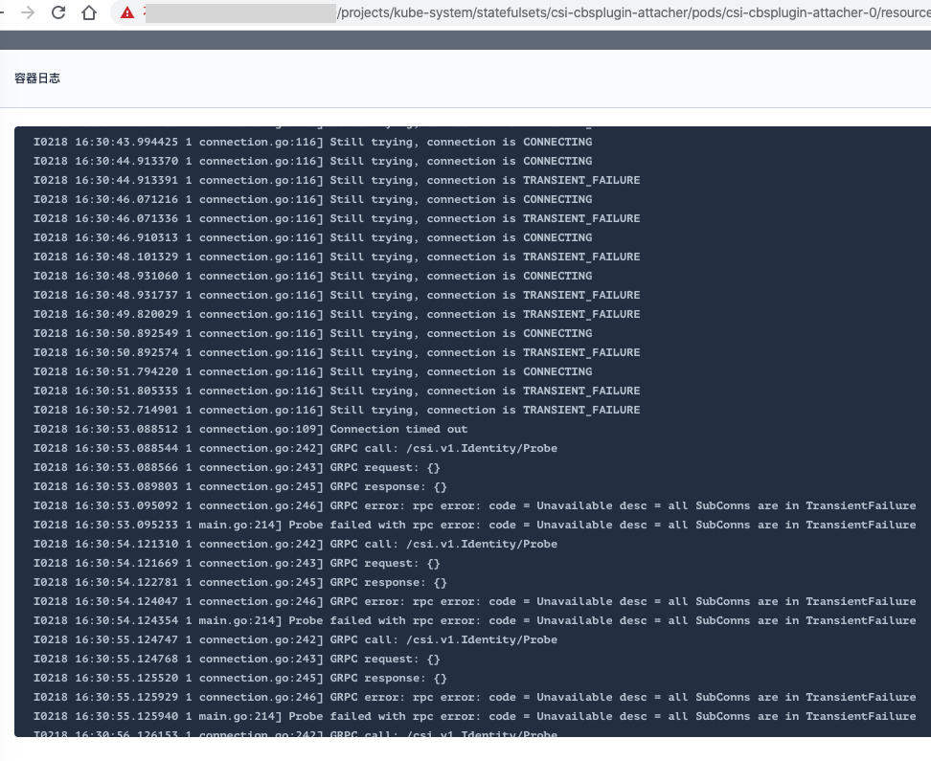Click log line 16:30:48.931060 CONNECTING
931x761 pixels.
click(312, 276)
